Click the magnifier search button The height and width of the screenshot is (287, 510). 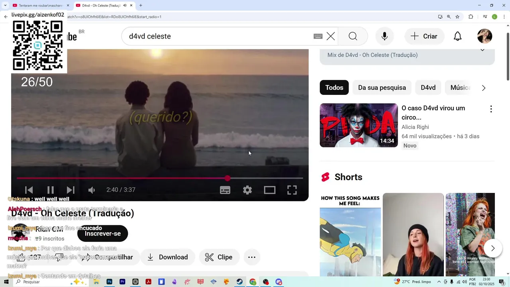[x=353, y=36]
